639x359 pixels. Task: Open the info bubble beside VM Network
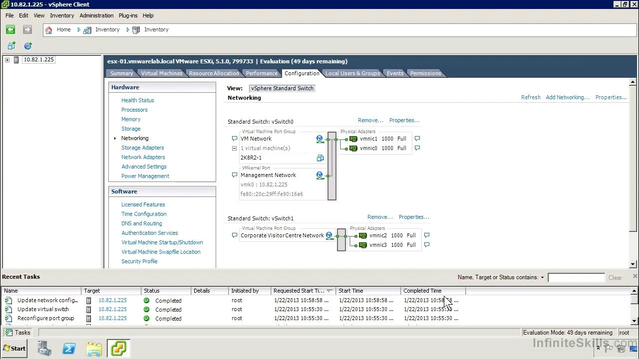coord(235,139)
